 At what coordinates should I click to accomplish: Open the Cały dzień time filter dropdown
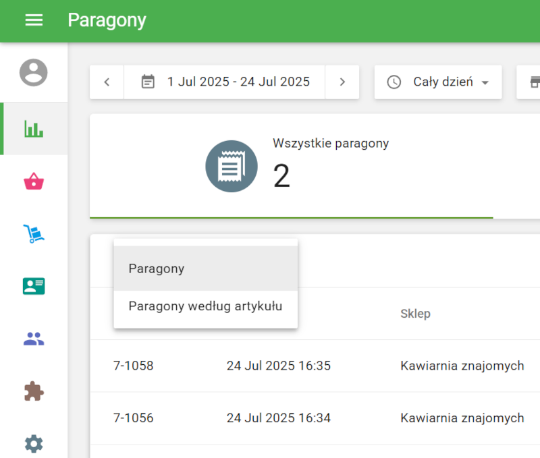tap(437, 82)
